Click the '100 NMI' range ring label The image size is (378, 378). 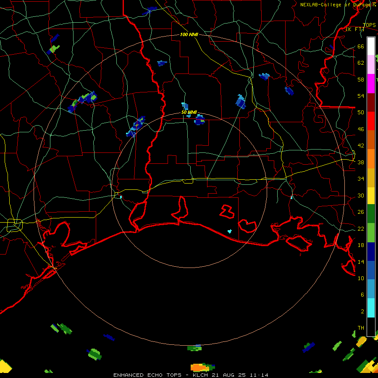189,35
